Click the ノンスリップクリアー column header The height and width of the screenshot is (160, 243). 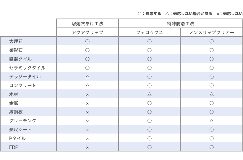212,32
